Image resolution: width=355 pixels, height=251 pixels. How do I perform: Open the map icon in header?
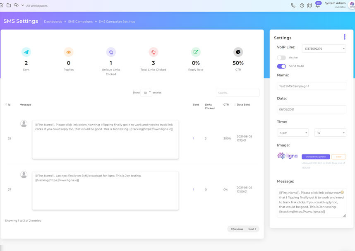309,6
